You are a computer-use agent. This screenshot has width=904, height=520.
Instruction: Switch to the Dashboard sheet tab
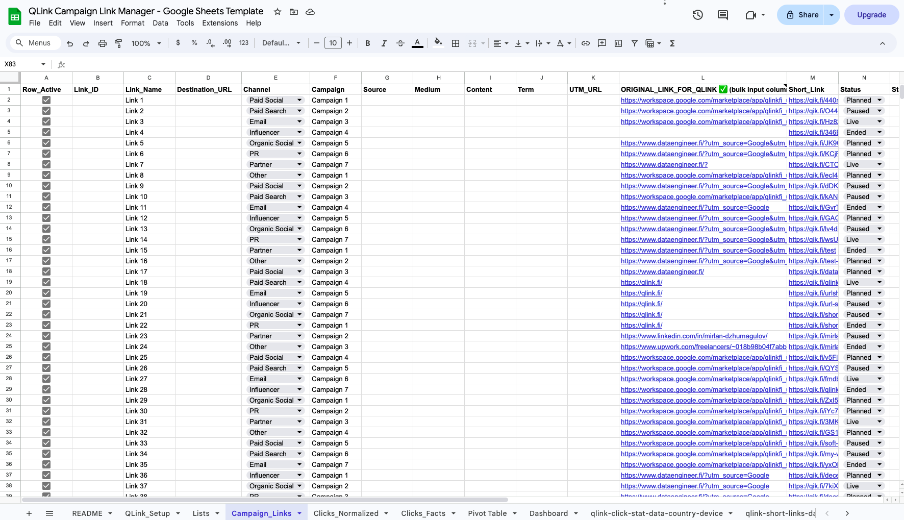[548, 513]
